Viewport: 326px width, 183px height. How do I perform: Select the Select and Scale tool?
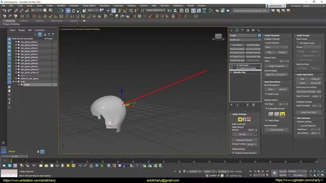[79, 11]
